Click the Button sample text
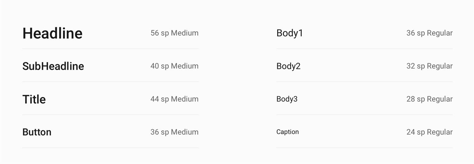 click(x=37, y=132)
